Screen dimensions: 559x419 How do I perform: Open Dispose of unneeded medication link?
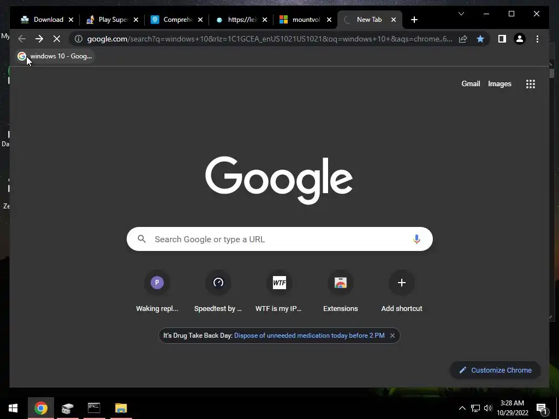coord(309,336)
